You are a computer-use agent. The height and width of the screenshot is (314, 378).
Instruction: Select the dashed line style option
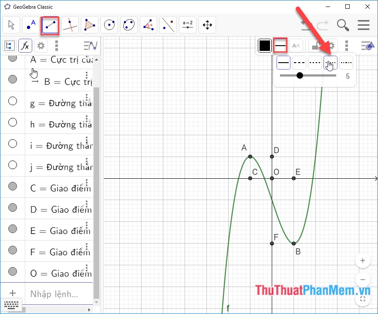299,63
